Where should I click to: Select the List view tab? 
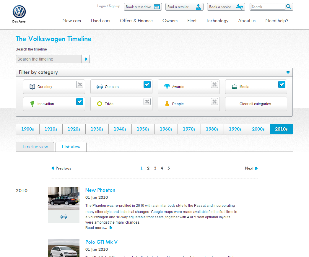pos(71,147)
